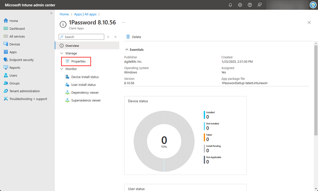Viewport: 318px width, 191px height.
Task: Click the help question mark icon
Action: pos(250,5)
